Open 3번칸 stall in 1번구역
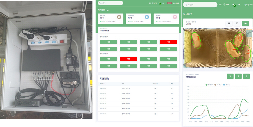 pos(149,42)
